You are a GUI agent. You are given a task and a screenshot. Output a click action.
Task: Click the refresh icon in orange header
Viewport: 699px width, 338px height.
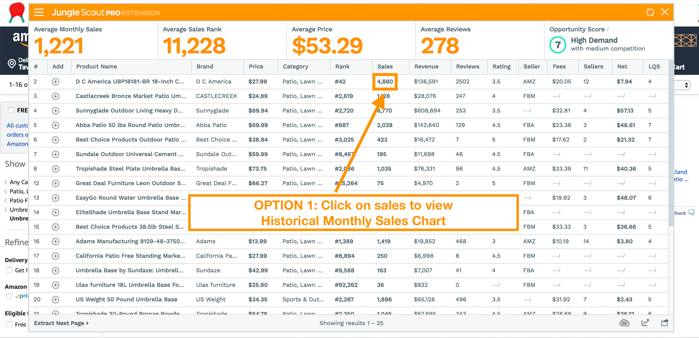[x=650, y=12]
